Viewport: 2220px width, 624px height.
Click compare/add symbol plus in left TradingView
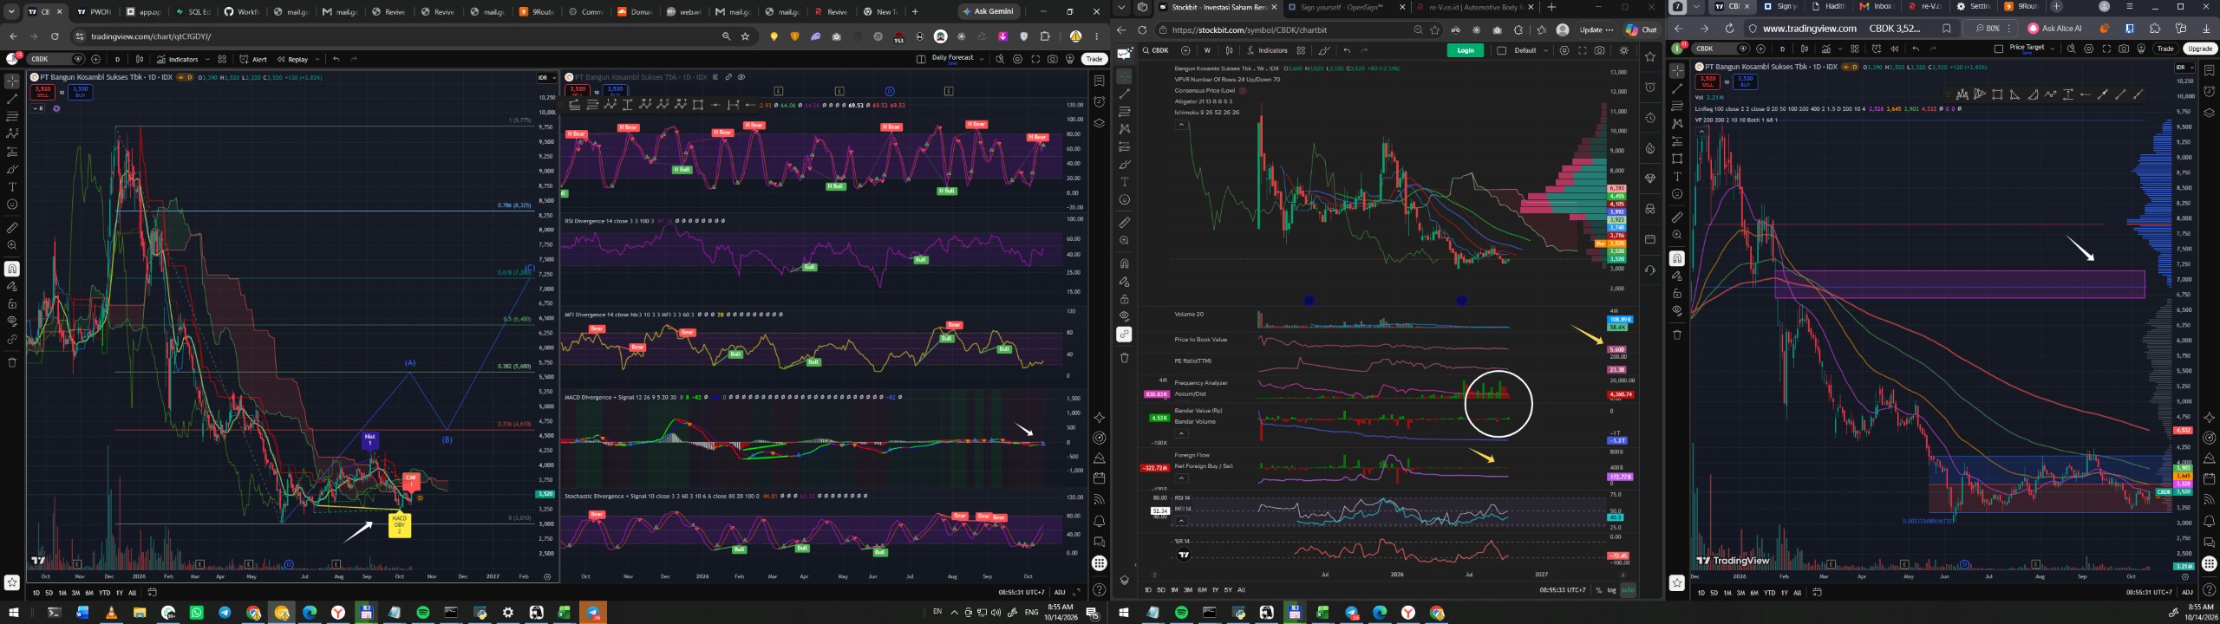[95, 59]
